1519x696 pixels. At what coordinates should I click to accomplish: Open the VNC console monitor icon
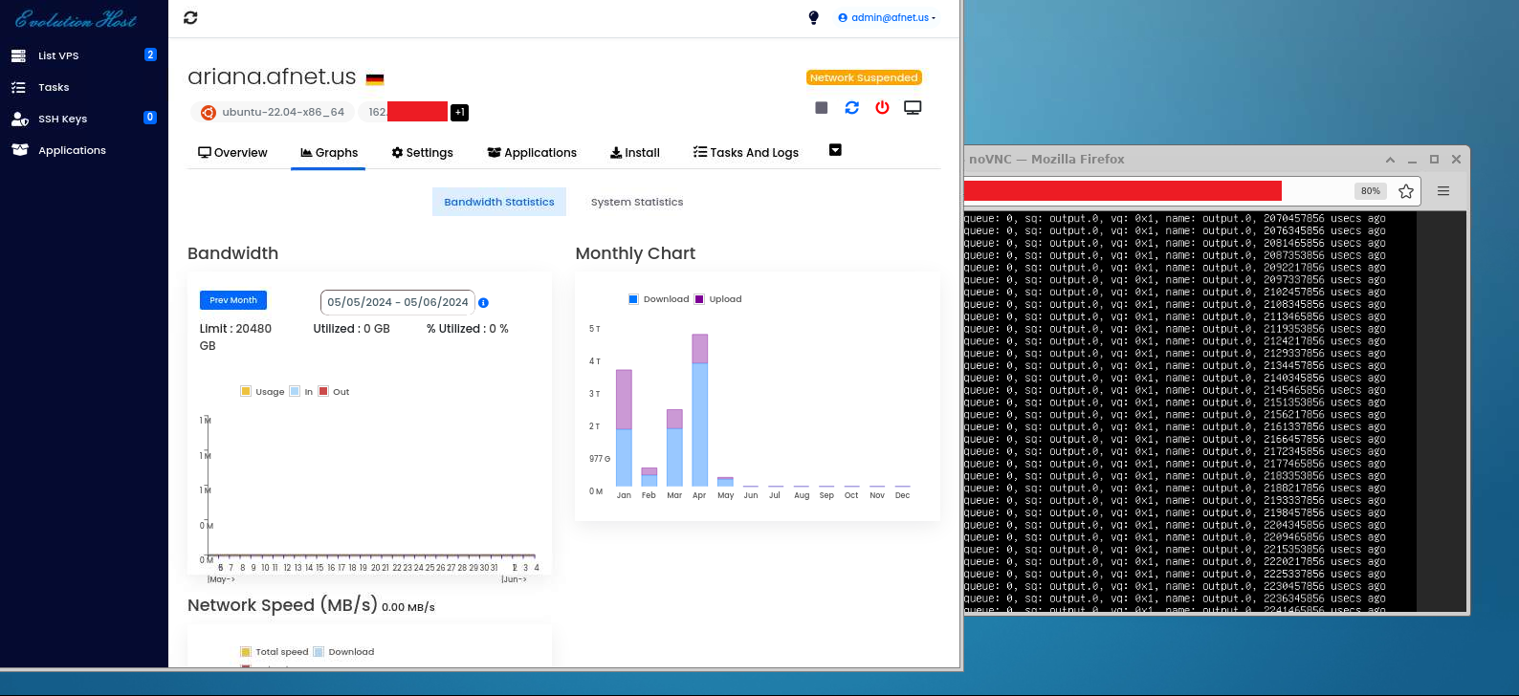(913, 108)
